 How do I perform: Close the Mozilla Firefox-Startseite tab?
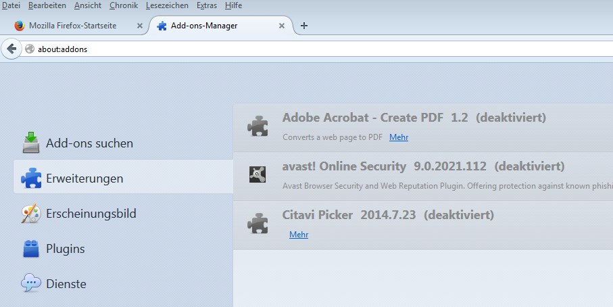pyautogui.click(x=140, y=26)
